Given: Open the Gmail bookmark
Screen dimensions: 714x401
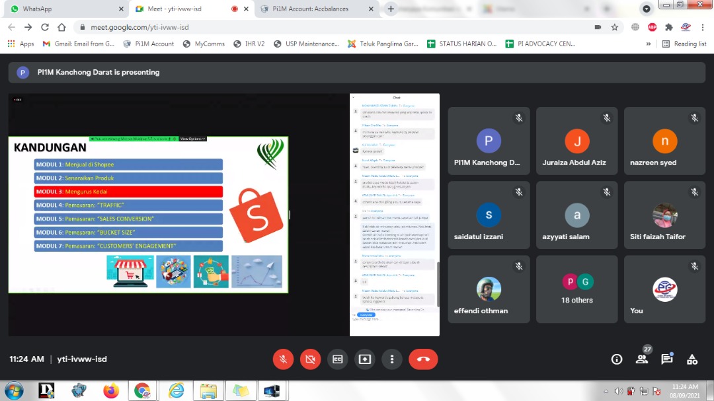Looking at the screenshot, I should 78,44.
